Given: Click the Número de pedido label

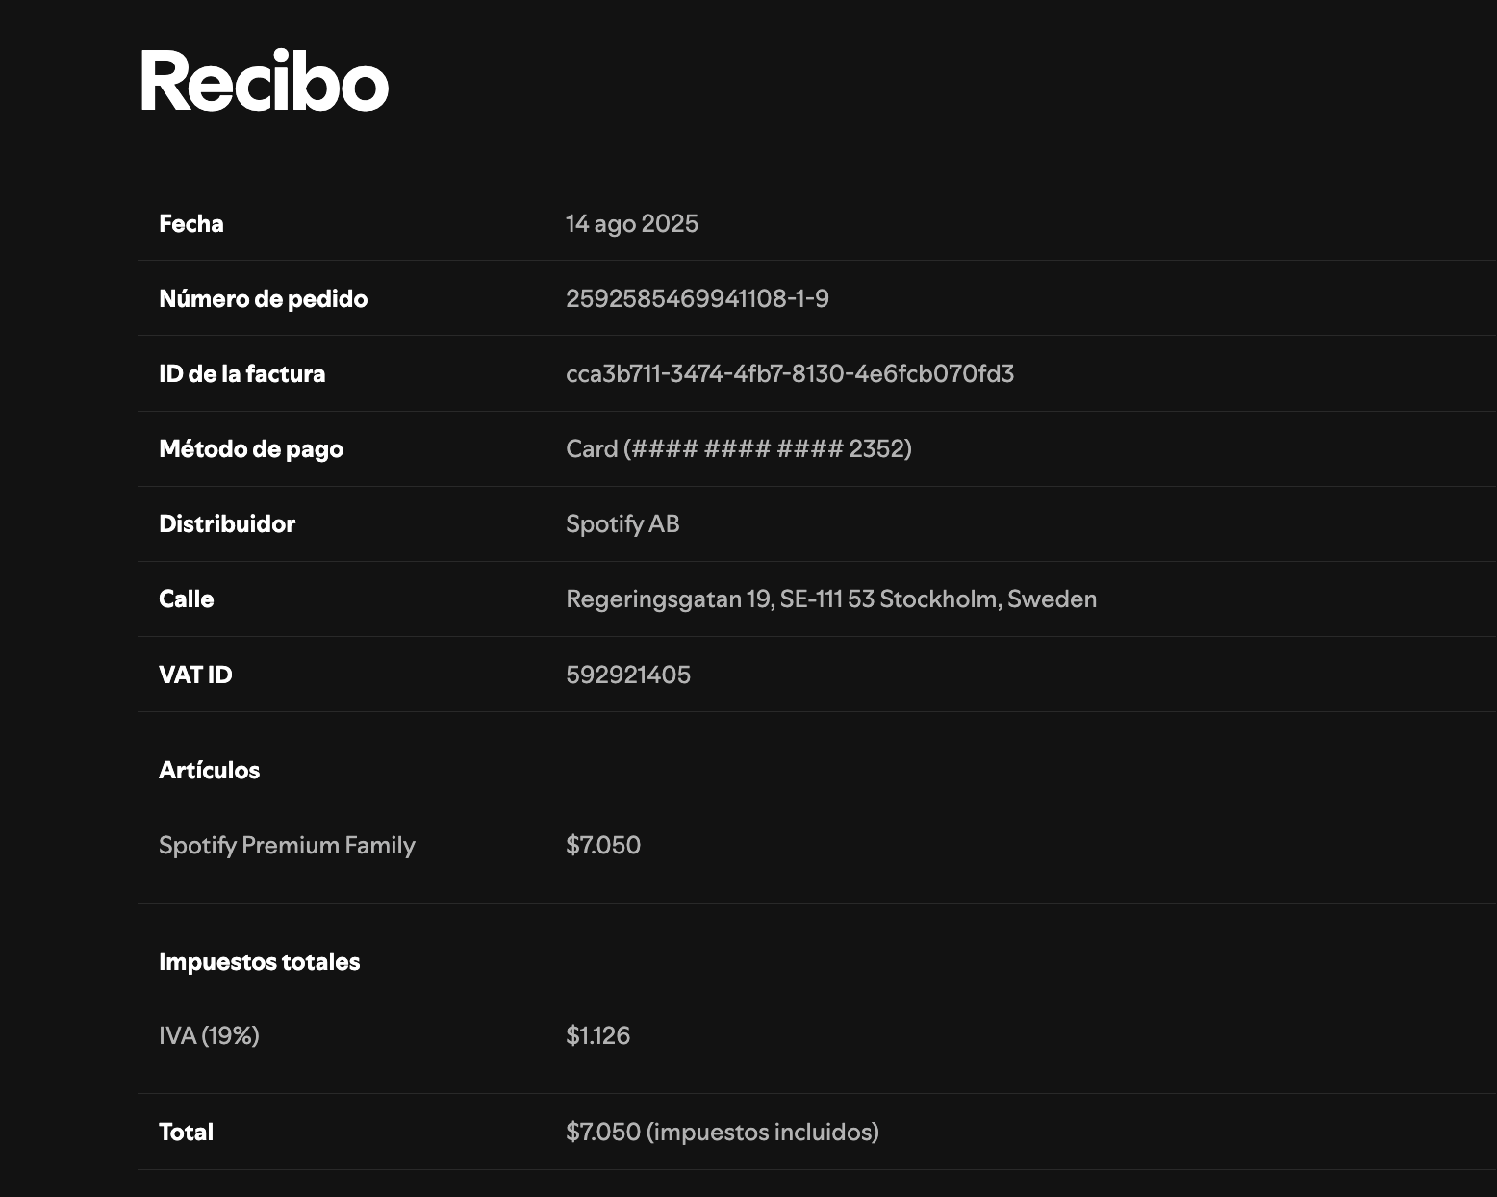Looking at the screenshot, I should click(263, 299).
